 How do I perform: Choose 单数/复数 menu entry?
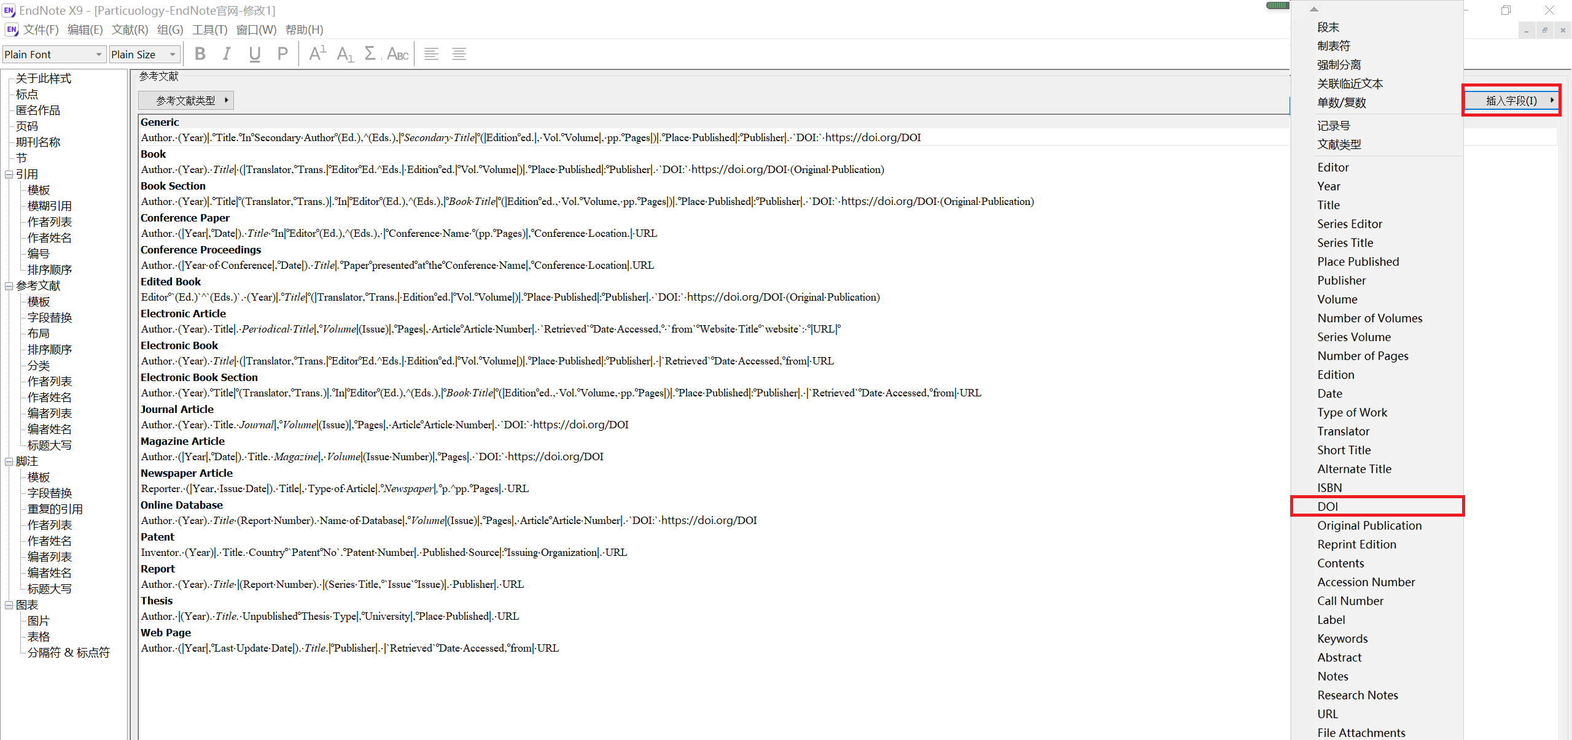(x=1377, y=102)
